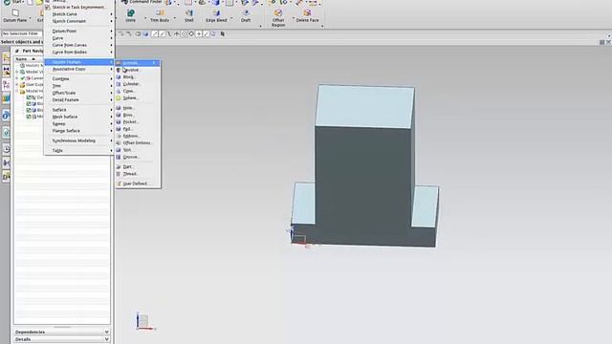Uncheck first feature under Model History
Image resolution: width=612 pixels, height=344 pixels.
[x=29, y=97]
